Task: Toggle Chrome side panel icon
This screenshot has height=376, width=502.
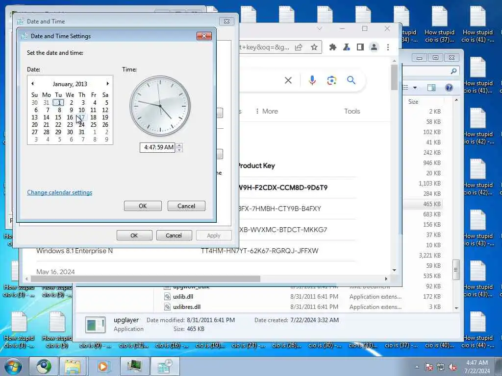Action: [360, 47]
